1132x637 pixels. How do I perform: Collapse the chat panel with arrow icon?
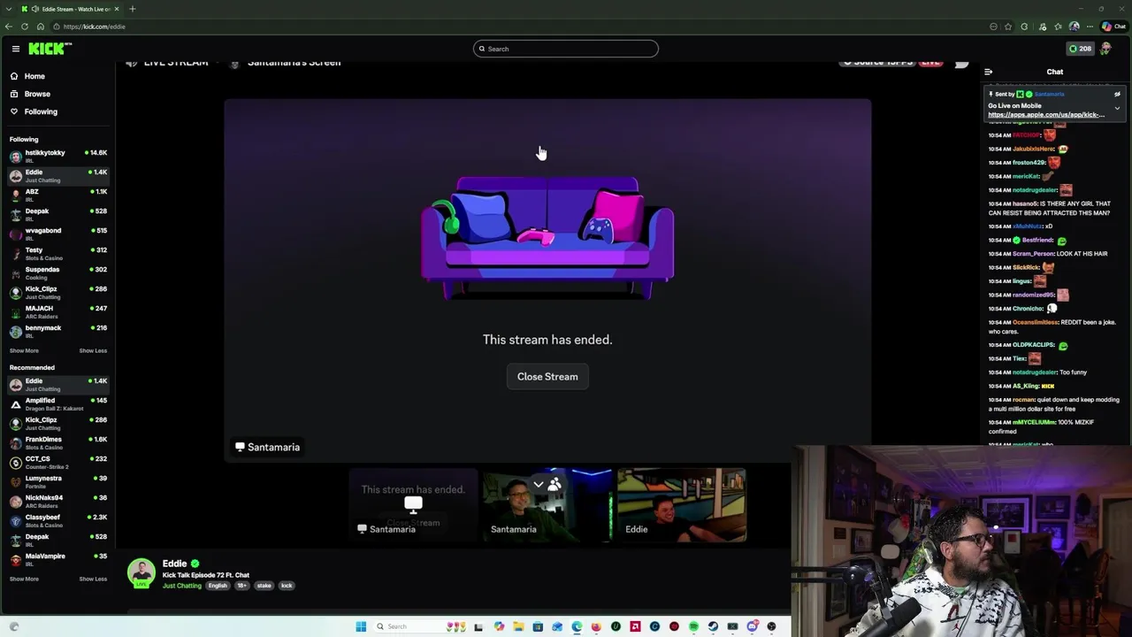988,72
